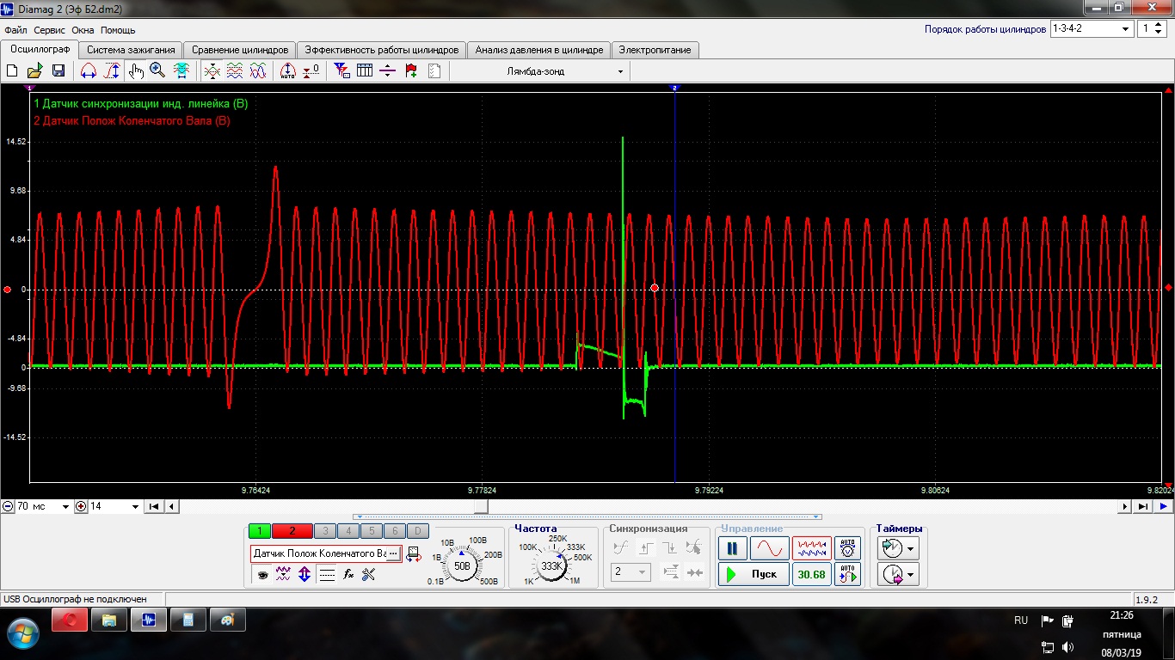Toggle channel 1 green button
Screen dimensions: 1175x660
tap(260, 531)
